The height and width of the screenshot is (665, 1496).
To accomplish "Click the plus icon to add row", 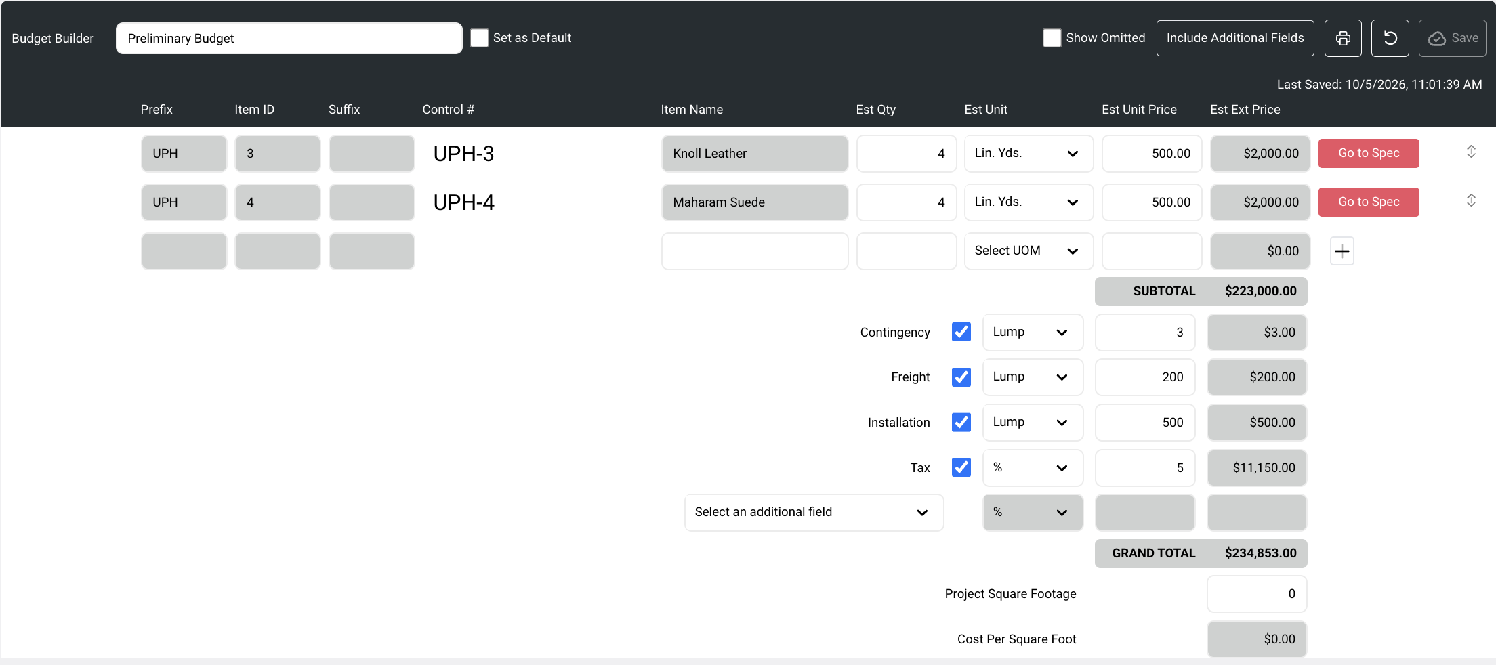I will tap(1342, 251).
